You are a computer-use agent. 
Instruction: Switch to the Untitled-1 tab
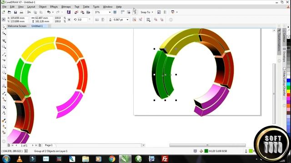[37, 26]
